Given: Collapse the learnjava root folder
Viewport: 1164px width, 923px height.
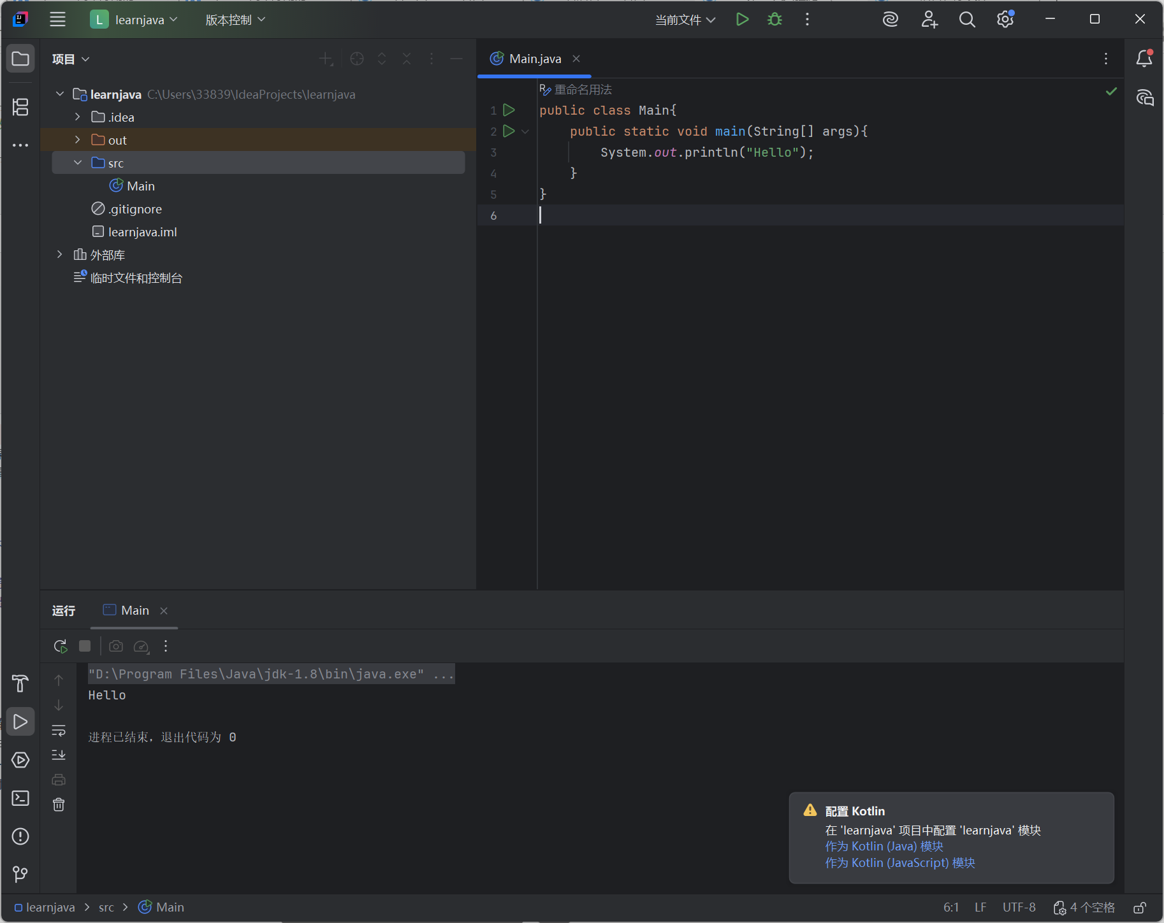Looking at the screenshot, I should tap(60, 94).
